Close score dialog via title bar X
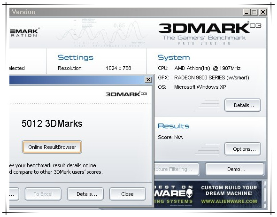The image size is (277, 217). click(x=148, y=80)
